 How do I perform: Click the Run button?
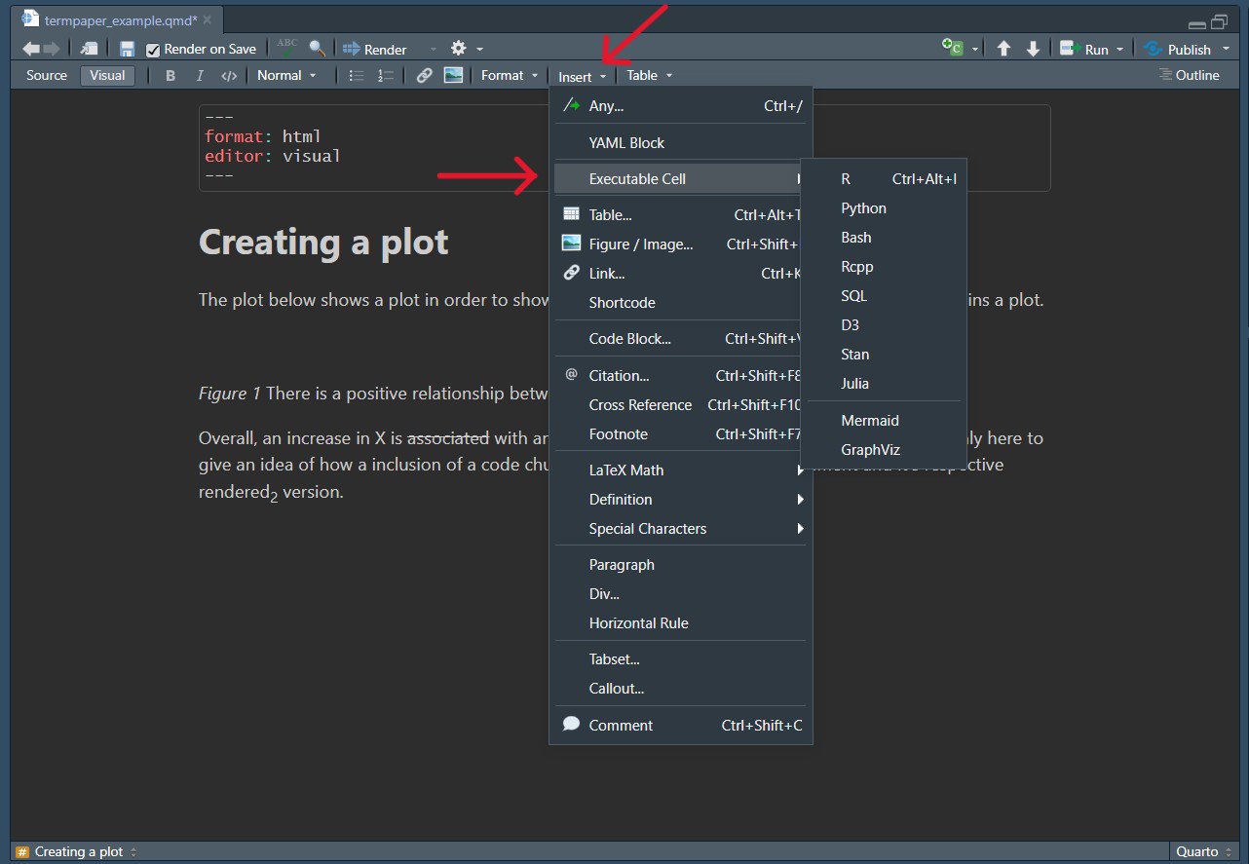(x=1084, y=49)
